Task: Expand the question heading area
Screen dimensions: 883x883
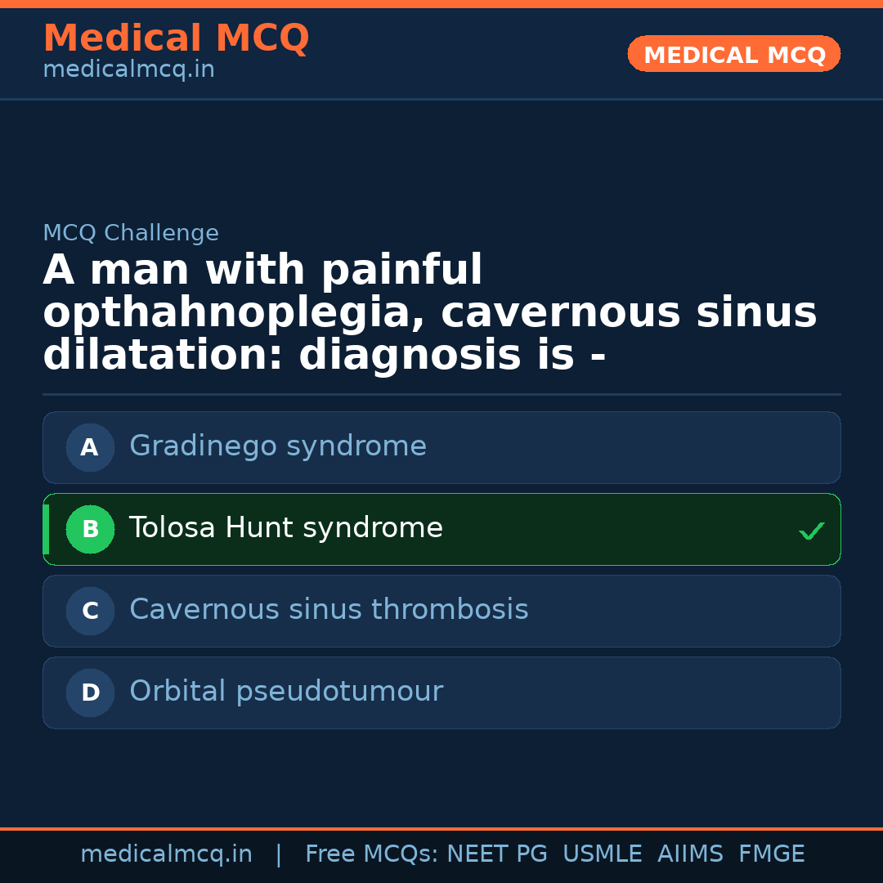Action: pos(429,312)
